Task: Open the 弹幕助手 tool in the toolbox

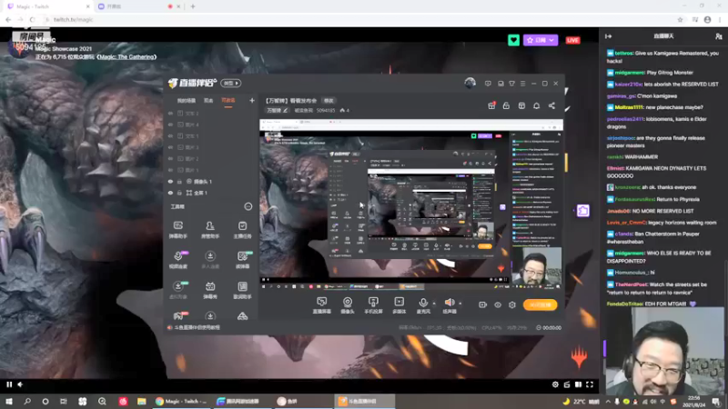Action: coord(177,230)
